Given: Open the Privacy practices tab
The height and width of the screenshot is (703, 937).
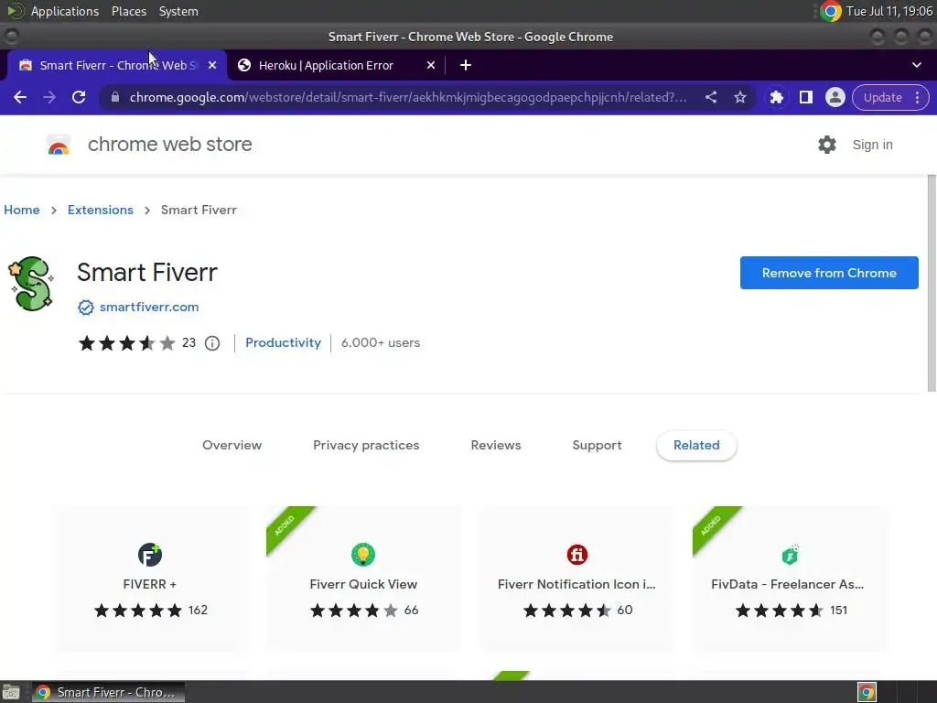Looking at the screenshot, I should coord(366,446).
